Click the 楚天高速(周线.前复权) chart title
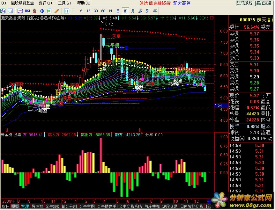The width and height of the screenshot is (275, 210). pos(20,18)
